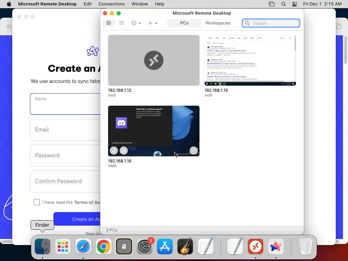This screenshot has height=261, width=348.
Task: Click the VM6 name label
Action: click(x=112, y=166)
